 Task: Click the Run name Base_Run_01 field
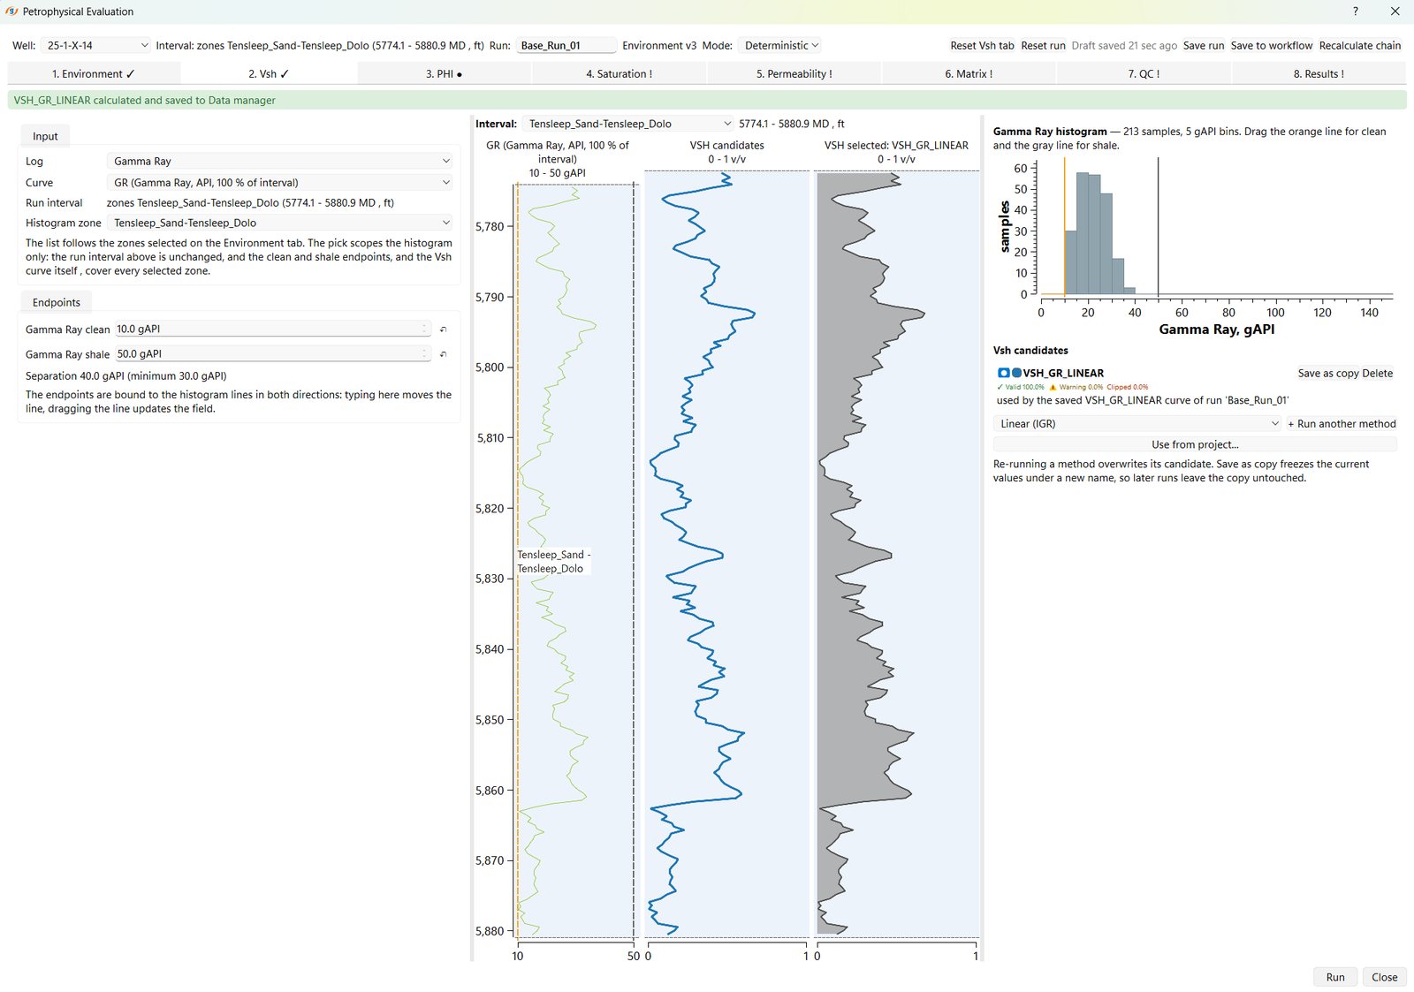coord(566,45)
